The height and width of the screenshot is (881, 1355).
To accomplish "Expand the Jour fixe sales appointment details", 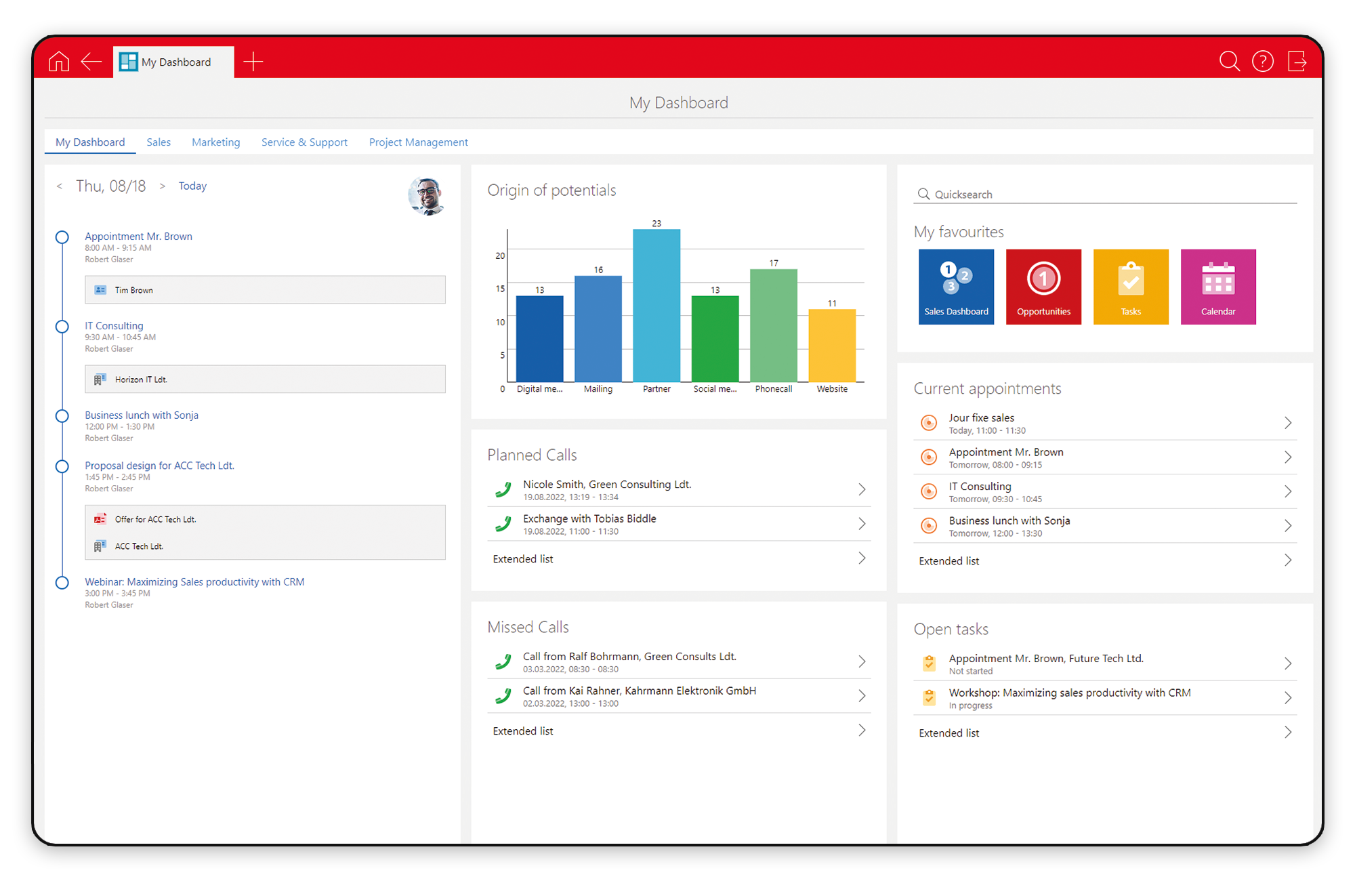I will point(1287,423).
